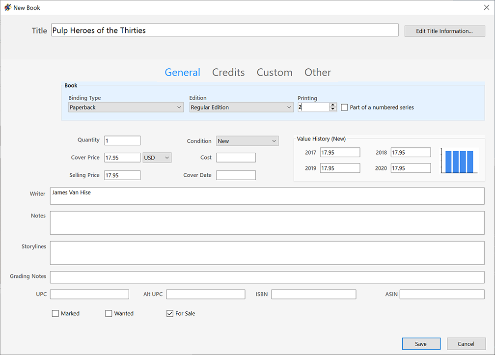Click the Notes text area

point(267,223)
